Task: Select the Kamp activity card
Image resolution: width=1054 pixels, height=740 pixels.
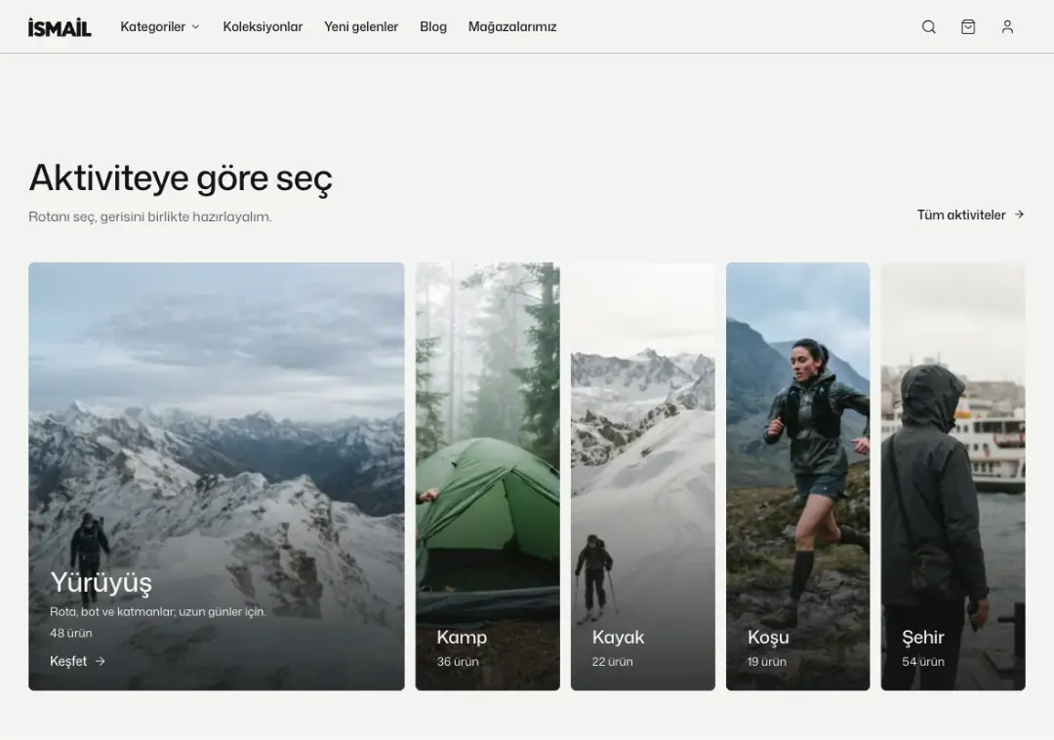Action: coord(487,476)
